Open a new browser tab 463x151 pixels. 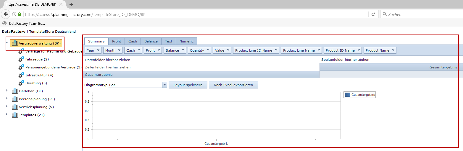71,4
